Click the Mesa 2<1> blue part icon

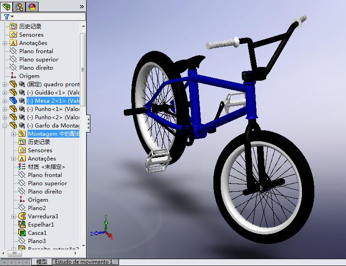tap(13, 100)
